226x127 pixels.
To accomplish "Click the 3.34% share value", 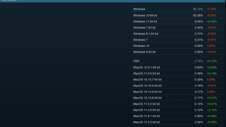I will click(x=199, y=27).
